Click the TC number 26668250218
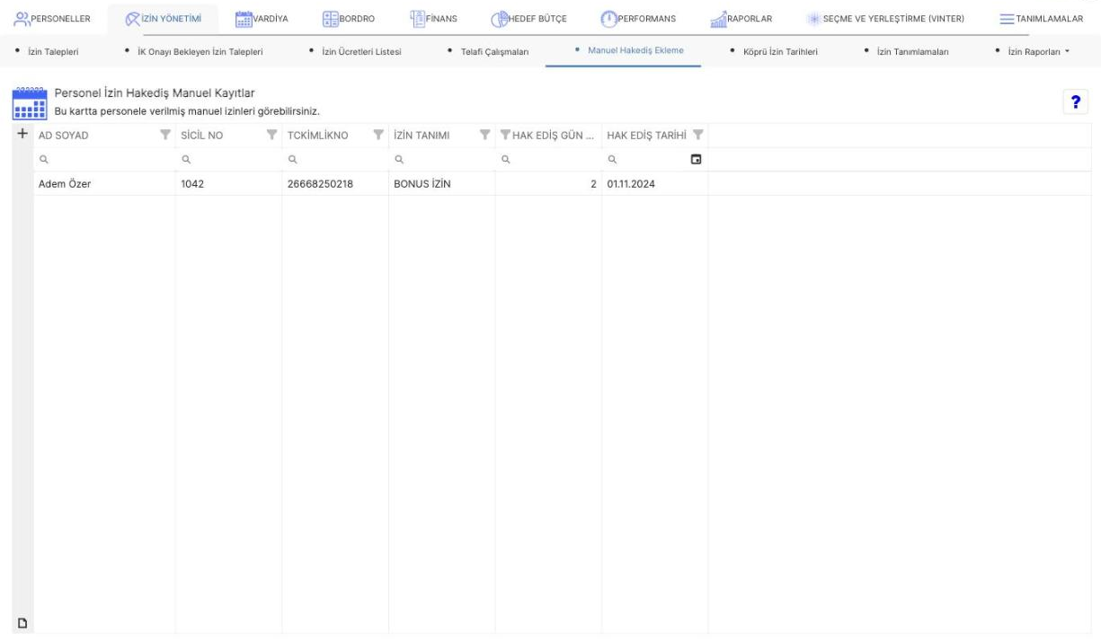Viewport: 1101px width, 643px height. 335,184
